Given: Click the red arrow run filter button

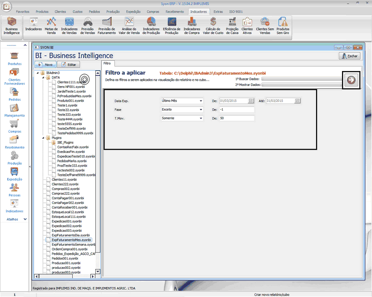Looking at the screenshot, I should coord(351,79).
